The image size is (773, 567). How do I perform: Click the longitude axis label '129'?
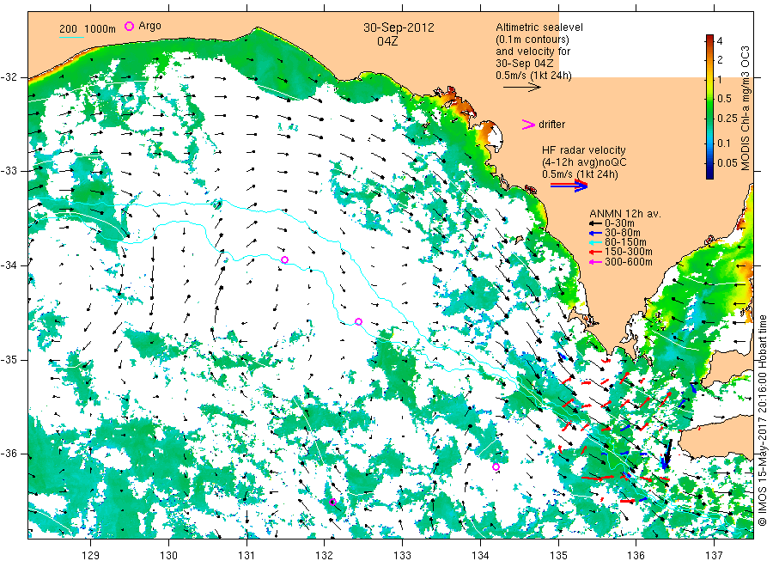click(91, 556)
